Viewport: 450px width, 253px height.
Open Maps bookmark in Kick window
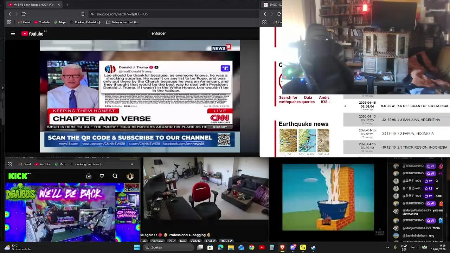point(60,164)
